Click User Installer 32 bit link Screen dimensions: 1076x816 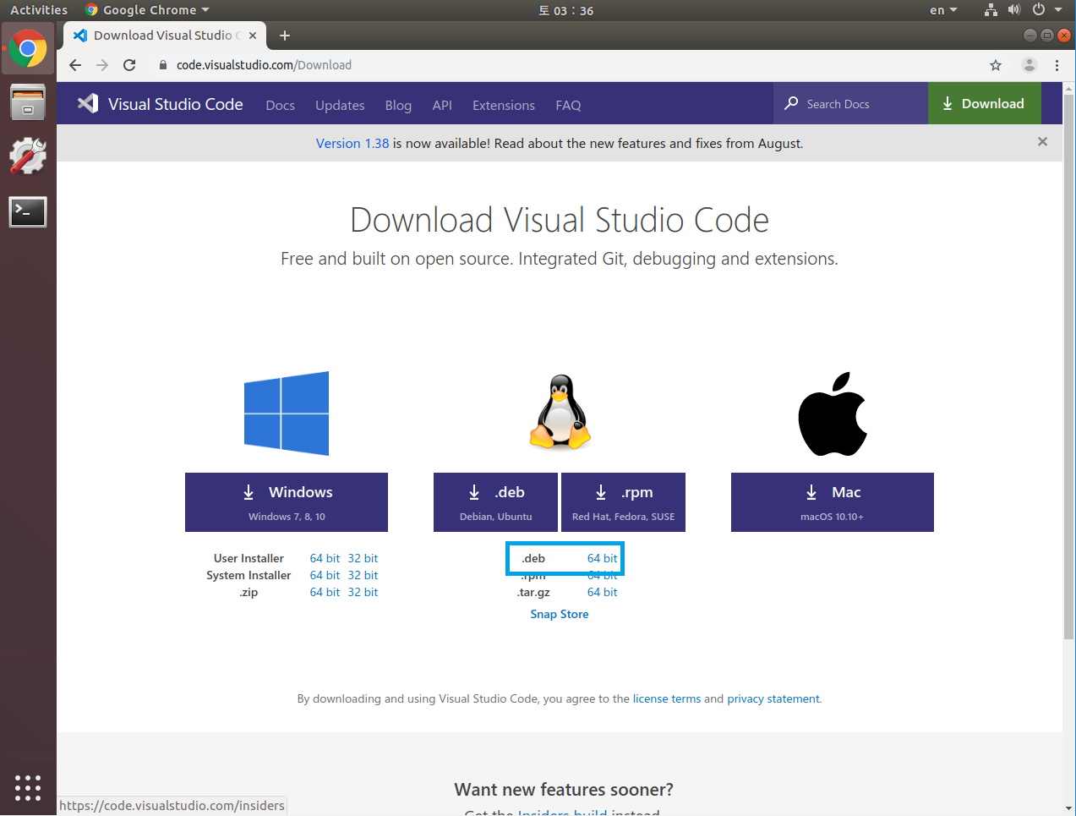[x=363, y=558]
